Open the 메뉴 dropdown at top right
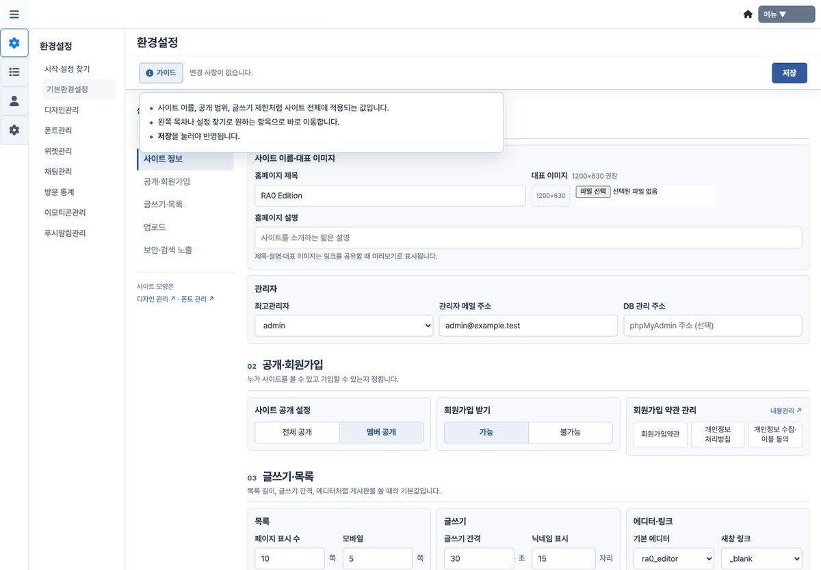The height and width of the screenshot is (570, 821). 787,14
